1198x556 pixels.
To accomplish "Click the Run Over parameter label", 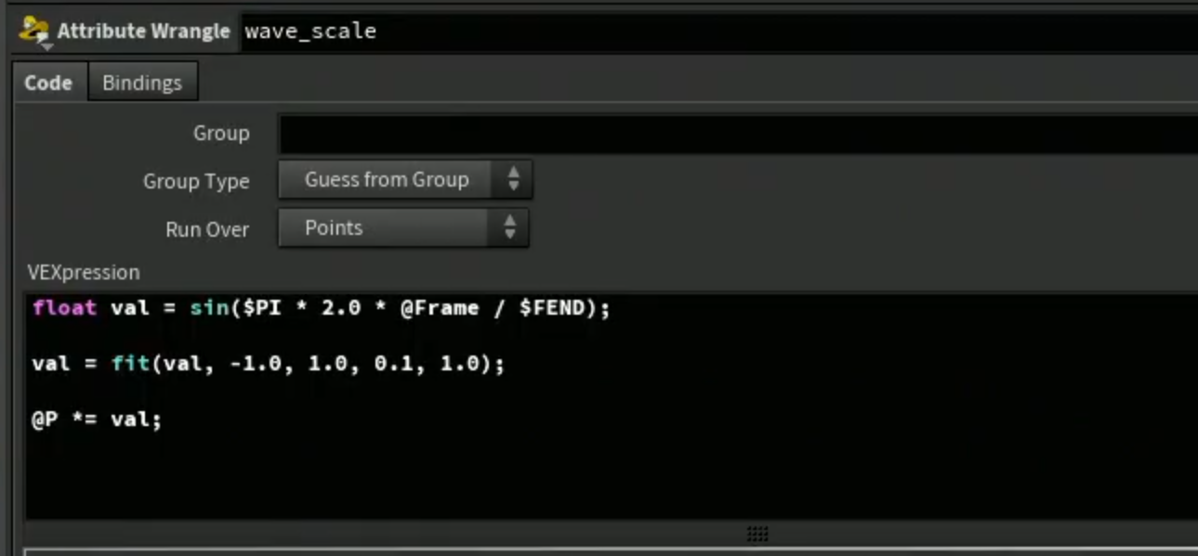I will coord(207,229).
